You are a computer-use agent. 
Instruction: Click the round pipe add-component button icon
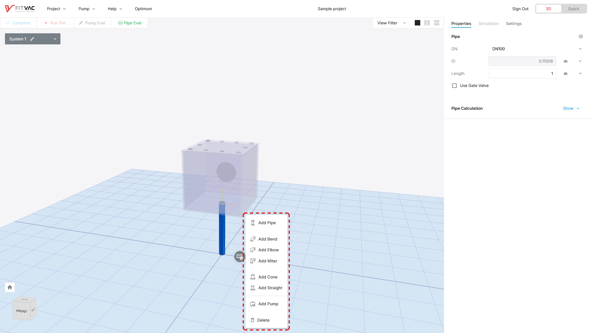coord(240,257)
